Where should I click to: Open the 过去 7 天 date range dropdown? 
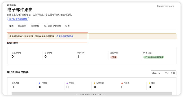(x=164, y=73)
